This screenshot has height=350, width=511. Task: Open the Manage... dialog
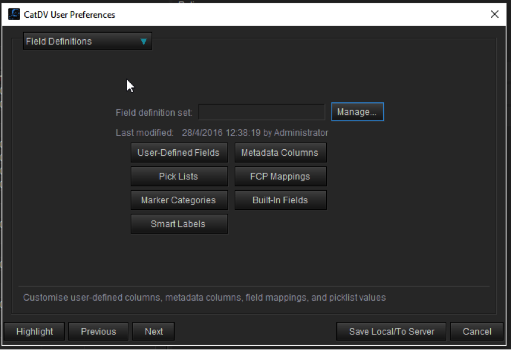pos(357,112)
